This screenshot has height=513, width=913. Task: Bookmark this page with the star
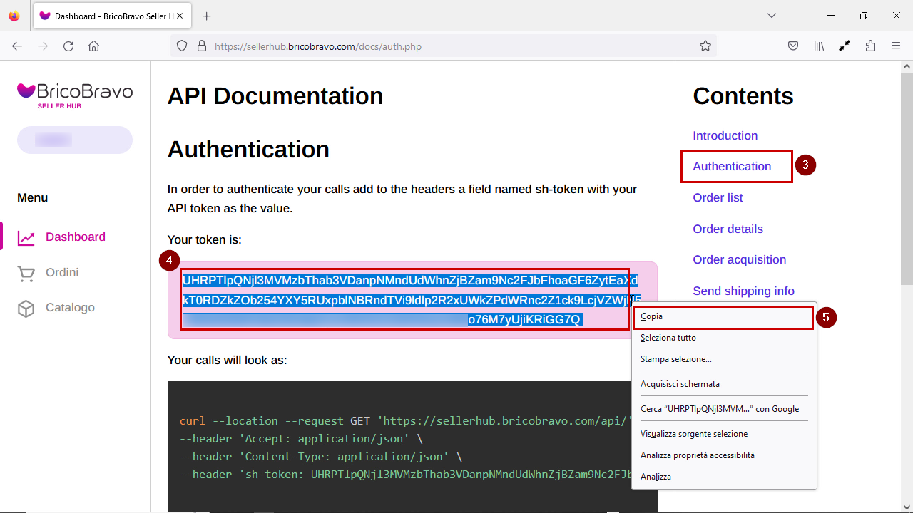coord(705,46)
